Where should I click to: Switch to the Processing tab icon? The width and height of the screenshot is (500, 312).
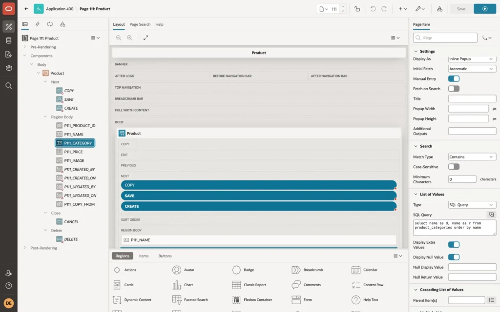coord(50,24)
